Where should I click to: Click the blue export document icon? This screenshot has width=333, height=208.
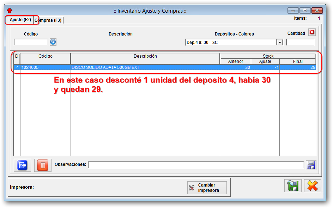tap(22, 165)
